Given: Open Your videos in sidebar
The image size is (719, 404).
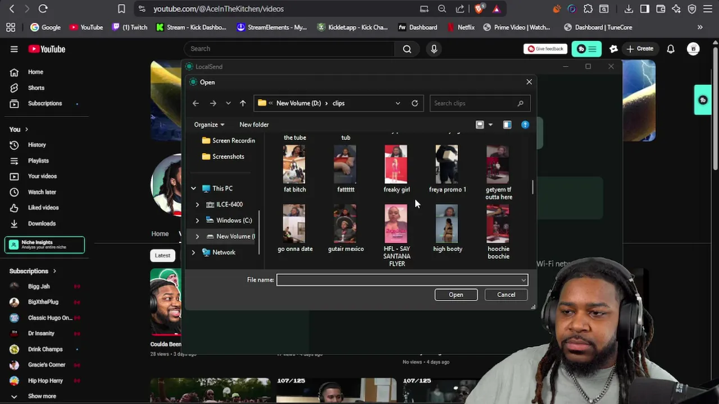Looking at the screenshot, I should pos(42,176).
